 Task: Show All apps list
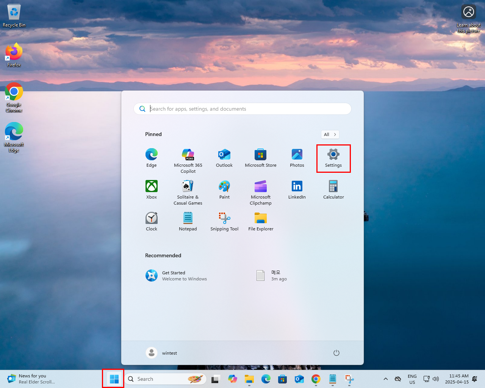point(330,135)
